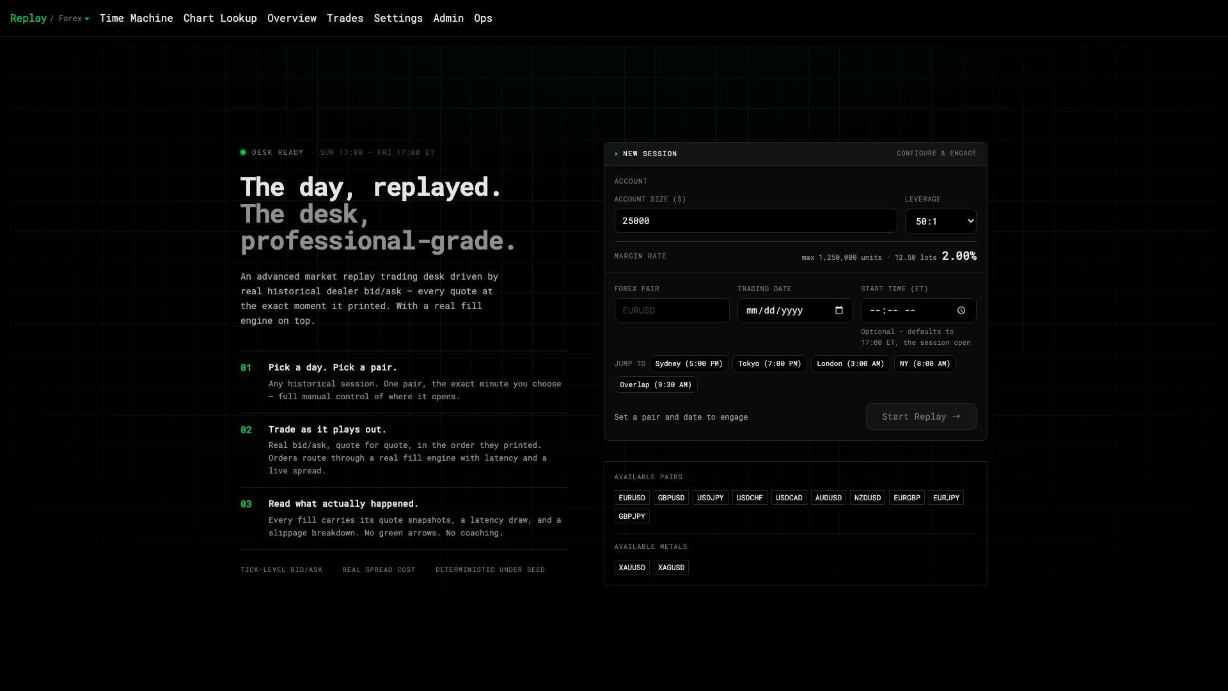Click the AVAILABLE PAIRS label
The height and width of the screenshot is (691, 1228).
tap(648, 477)
